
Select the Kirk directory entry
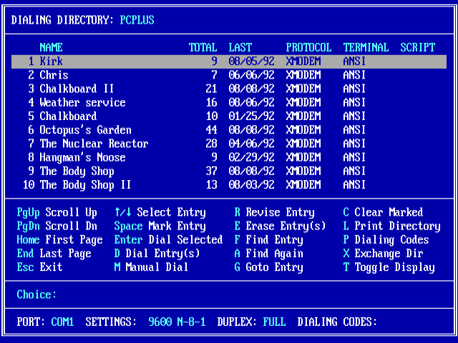click(x=229, y=61)
